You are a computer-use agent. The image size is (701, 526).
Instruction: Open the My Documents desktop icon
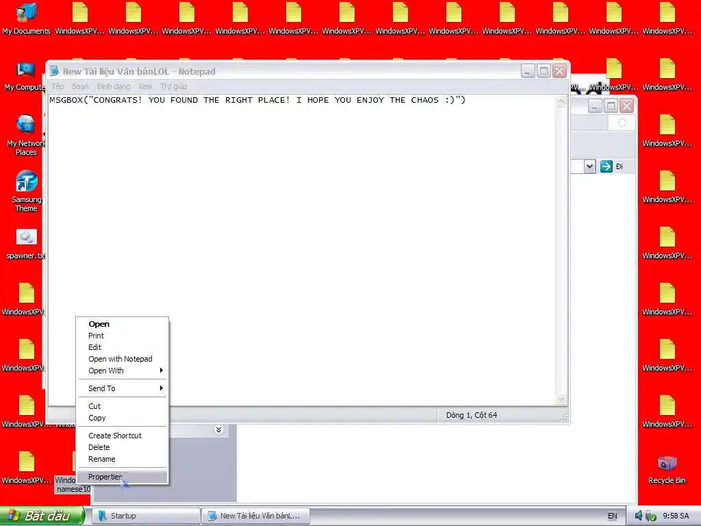[26, 18]
